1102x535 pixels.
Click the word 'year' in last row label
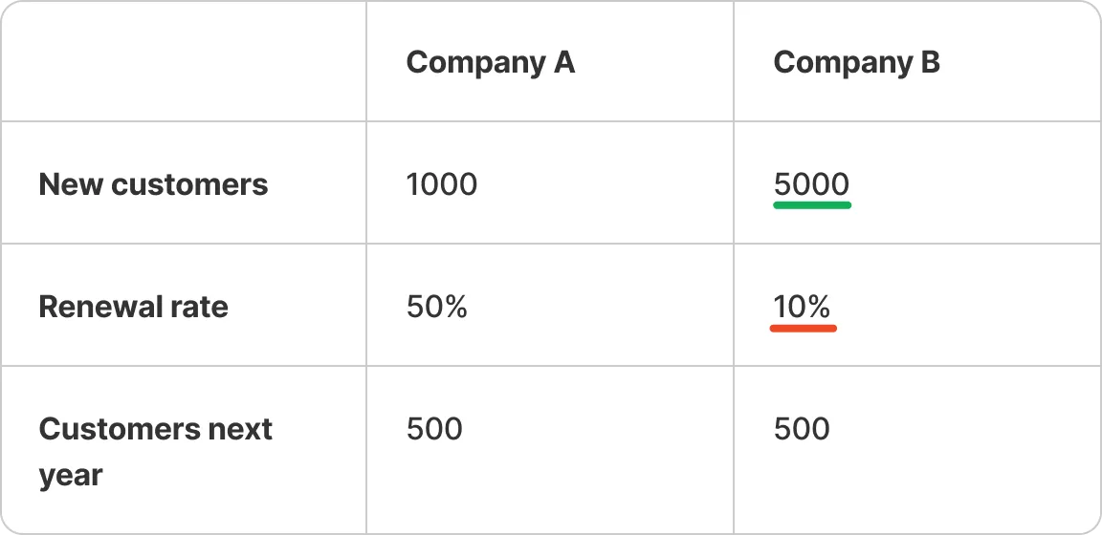(x=70, y=476)
